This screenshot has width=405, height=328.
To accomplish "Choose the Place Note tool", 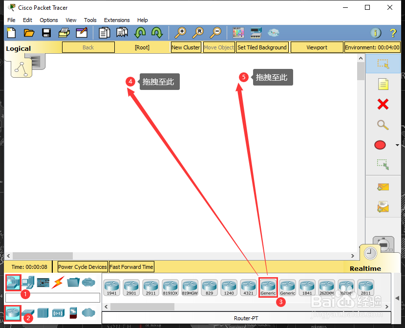I will click(x=383, y=84).
